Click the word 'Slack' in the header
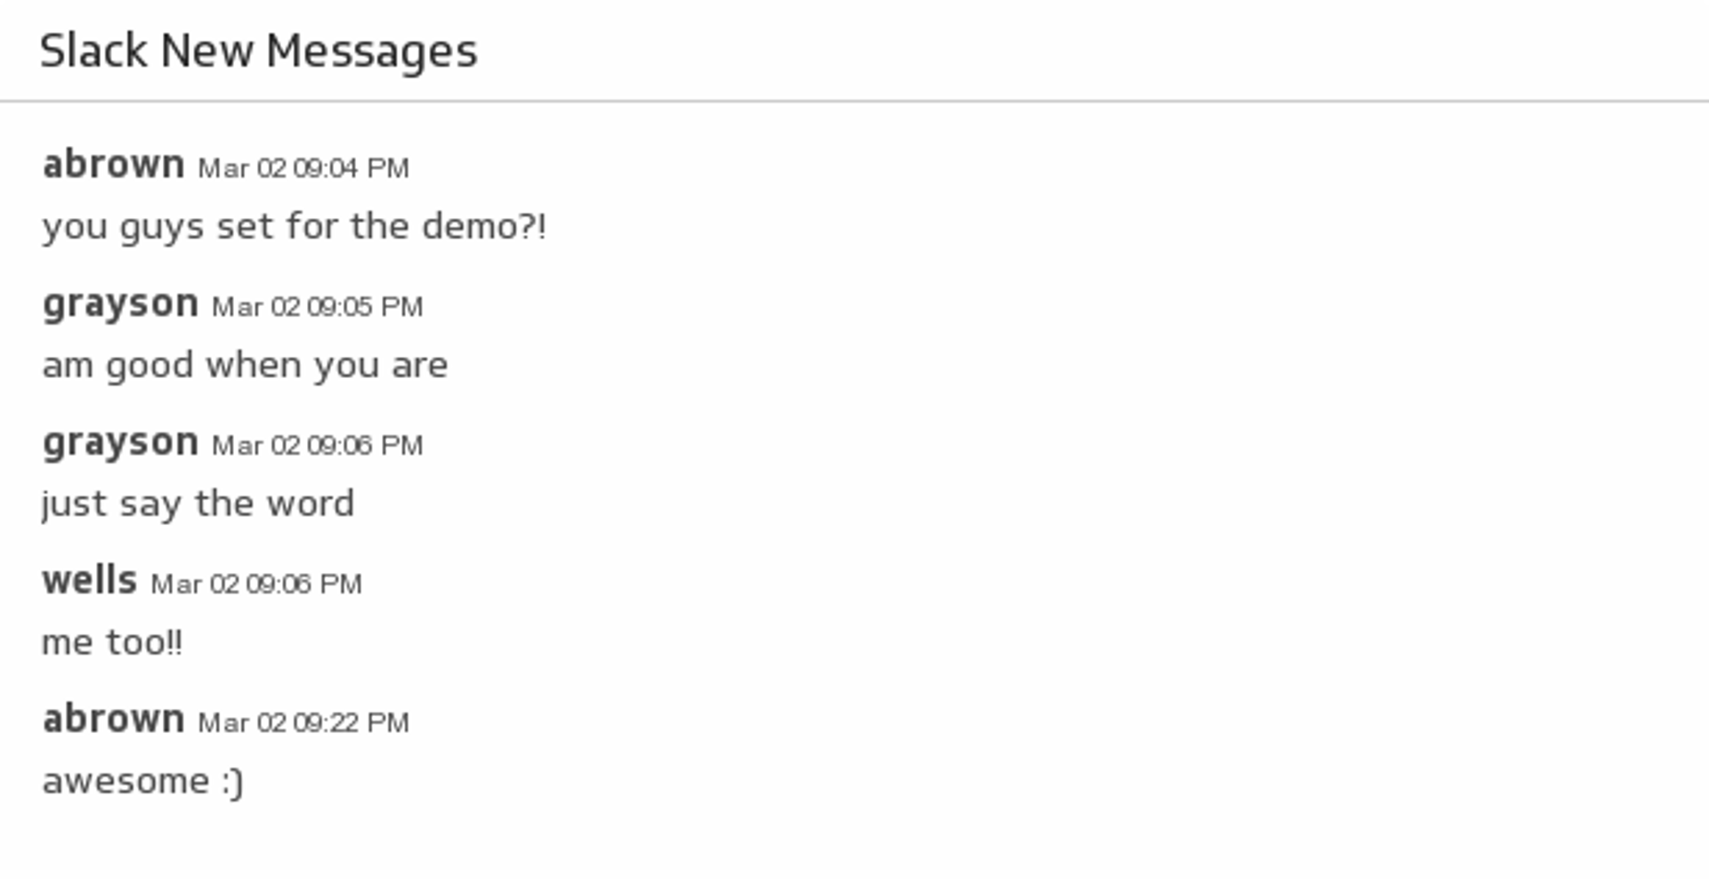The width and height of the screenshot is (1709, 879). [93, 51]
